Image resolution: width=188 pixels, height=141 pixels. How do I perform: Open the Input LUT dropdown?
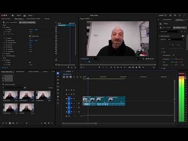pos(176,40)
